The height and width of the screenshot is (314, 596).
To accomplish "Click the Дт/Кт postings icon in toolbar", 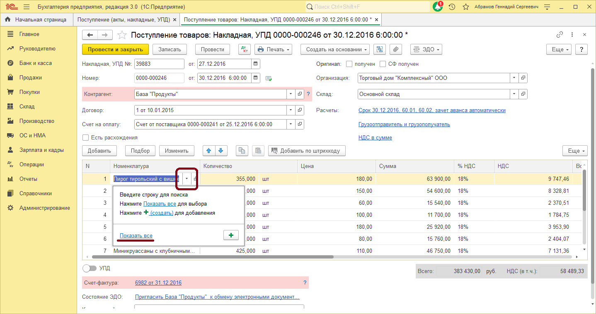I will (x=245, y=49).
